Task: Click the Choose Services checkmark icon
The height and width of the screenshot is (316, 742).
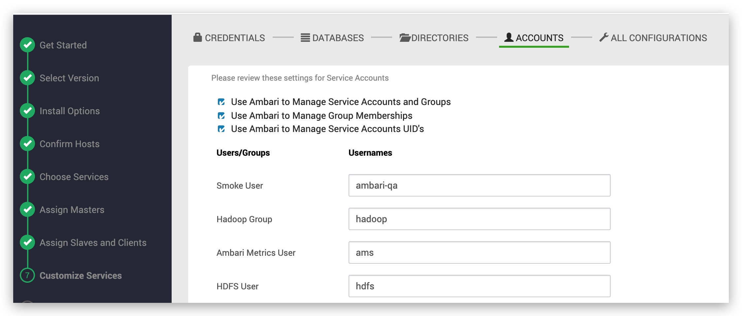Action: pos(27,176)
